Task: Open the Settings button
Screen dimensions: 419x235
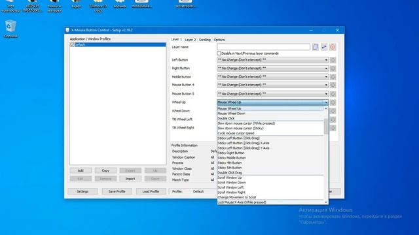Action: tap(82, 191)
